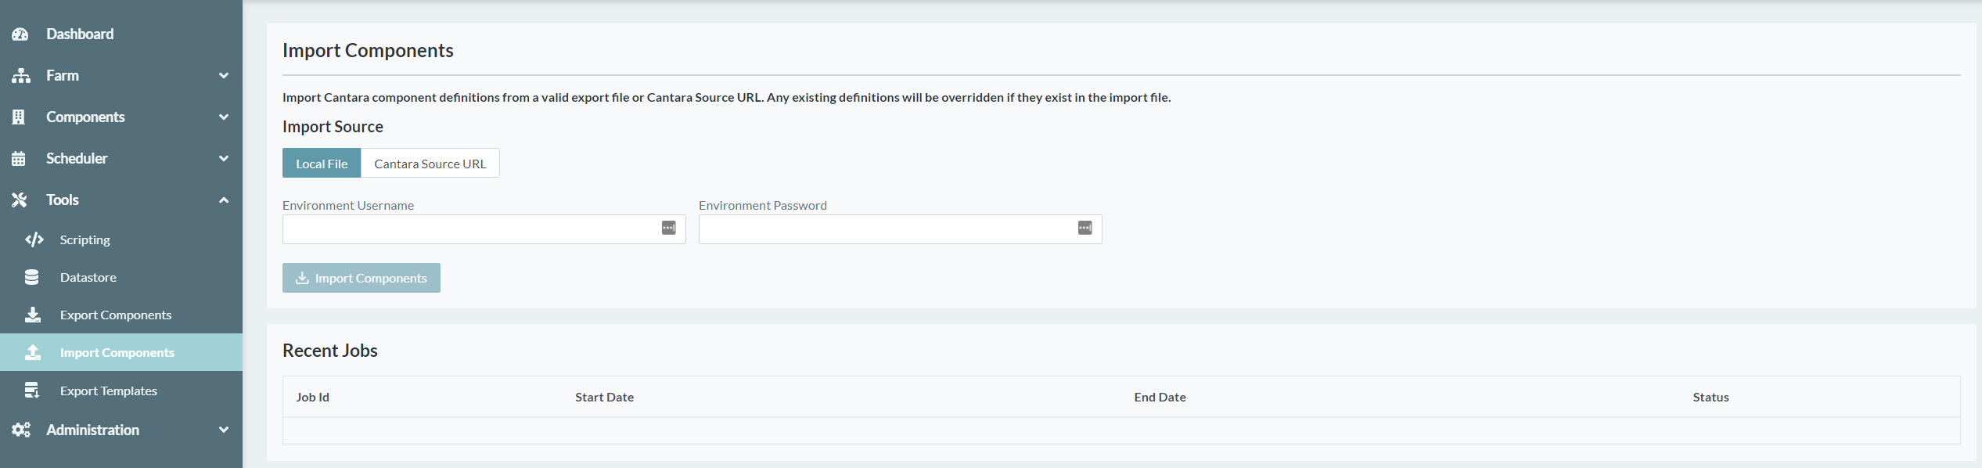The height and width of the screenshot is (468, 1982).
Task: Click the Components building icon
Action: point(20,117)
